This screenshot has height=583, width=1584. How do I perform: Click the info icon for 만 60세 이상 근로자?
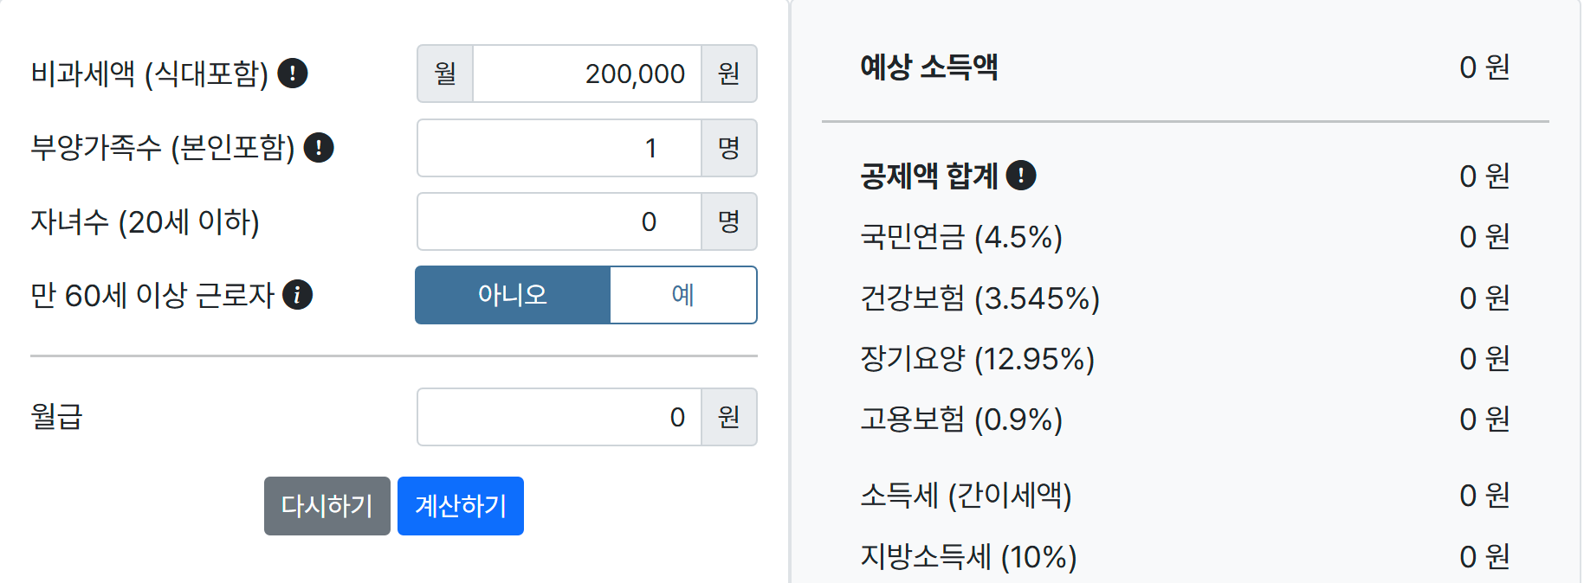[x=297, y=295]
